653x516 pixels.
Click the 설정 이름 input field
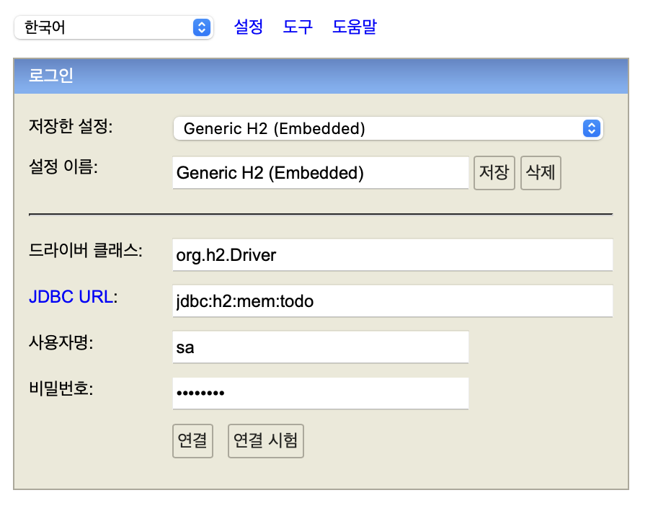pyautogui.click(x=321, y=172)
